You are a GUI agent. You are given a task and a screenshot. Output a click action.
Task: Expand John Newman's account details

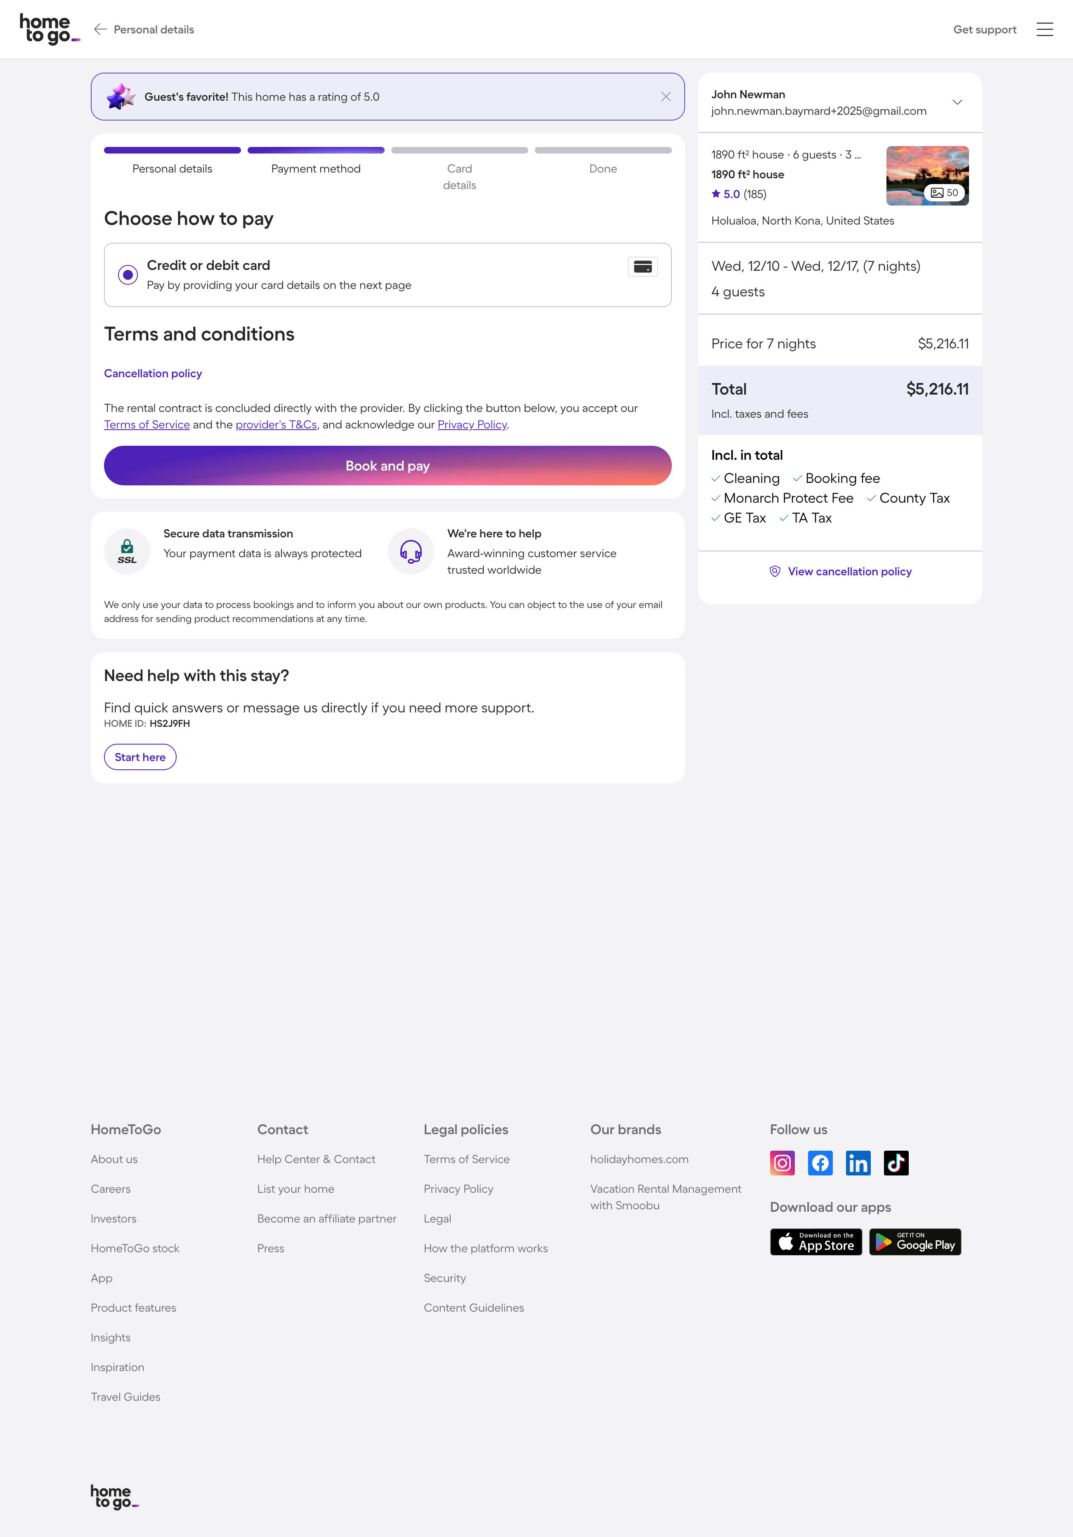click(957, 102)
